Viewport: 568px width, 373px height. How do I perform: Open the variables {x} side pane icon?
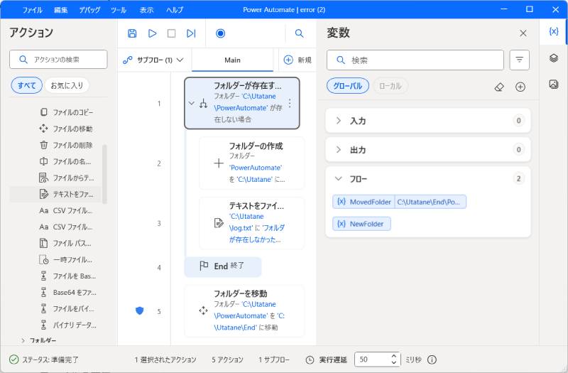[554, 31]
